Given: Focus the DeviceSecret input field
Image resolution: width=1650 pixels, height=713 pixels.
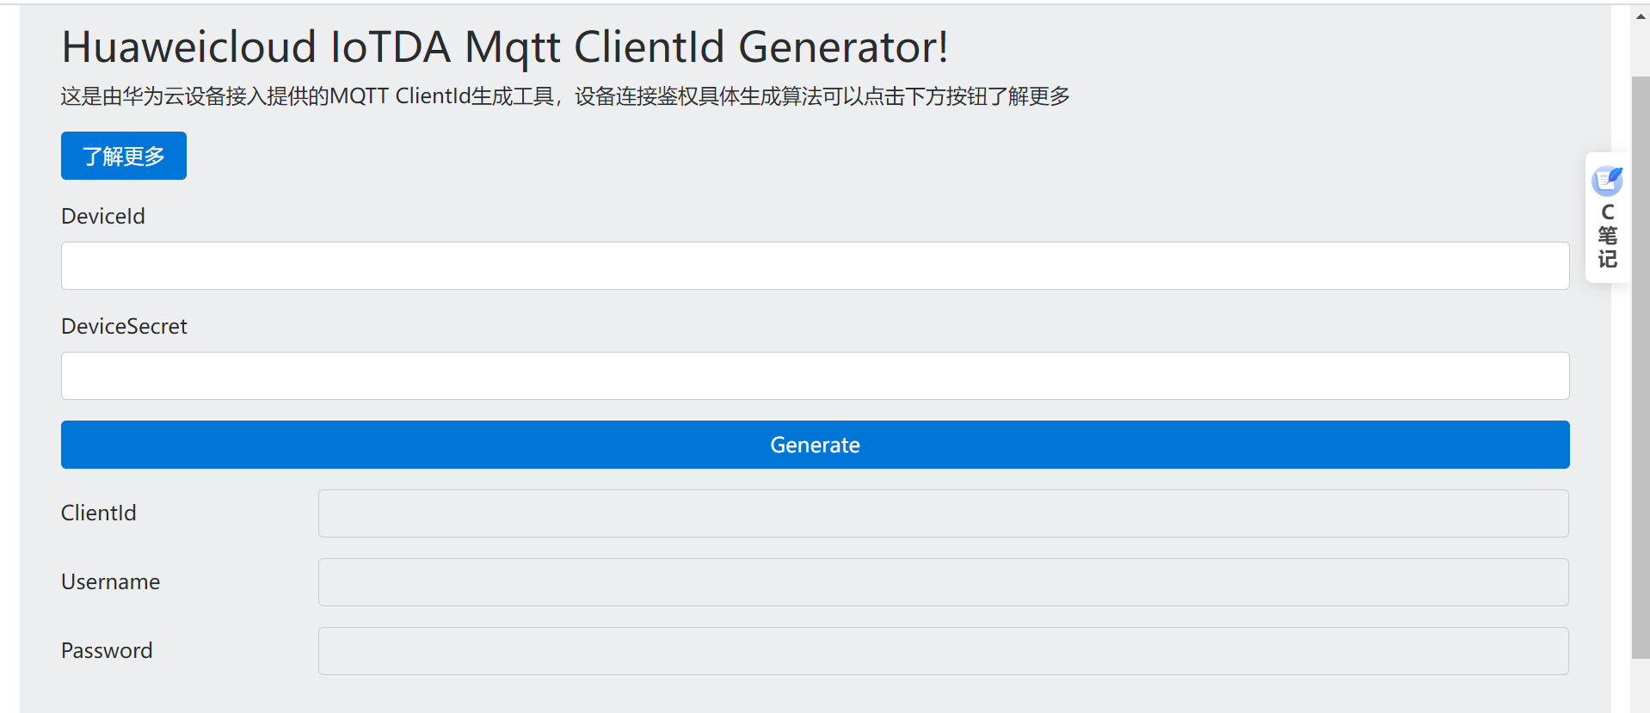Looking at the screenshot, I should point(815,376).
